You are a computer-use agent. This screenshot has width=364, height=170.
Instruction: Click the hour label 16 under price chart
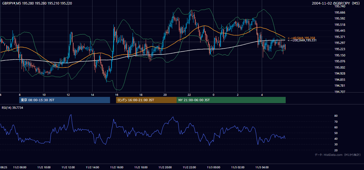116,95
